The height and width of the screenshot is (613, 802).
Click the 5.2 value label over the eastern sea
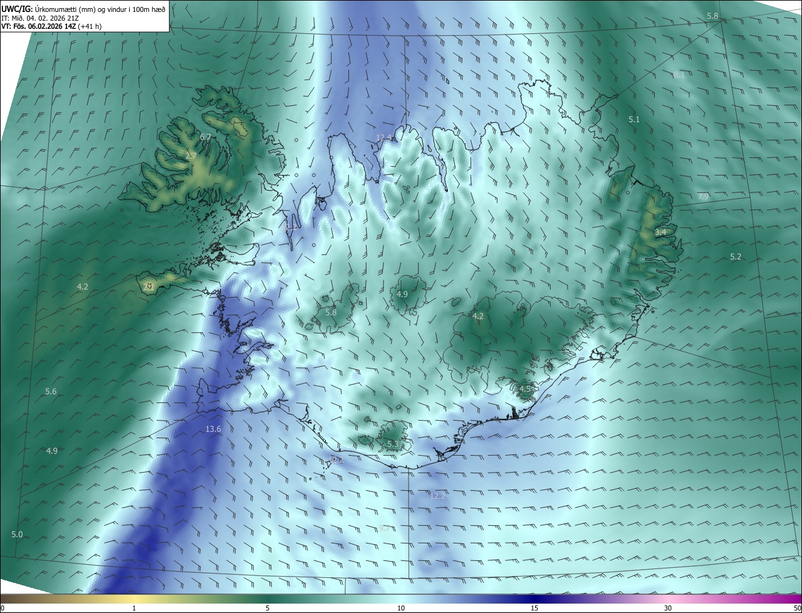(x=736, y=257)
